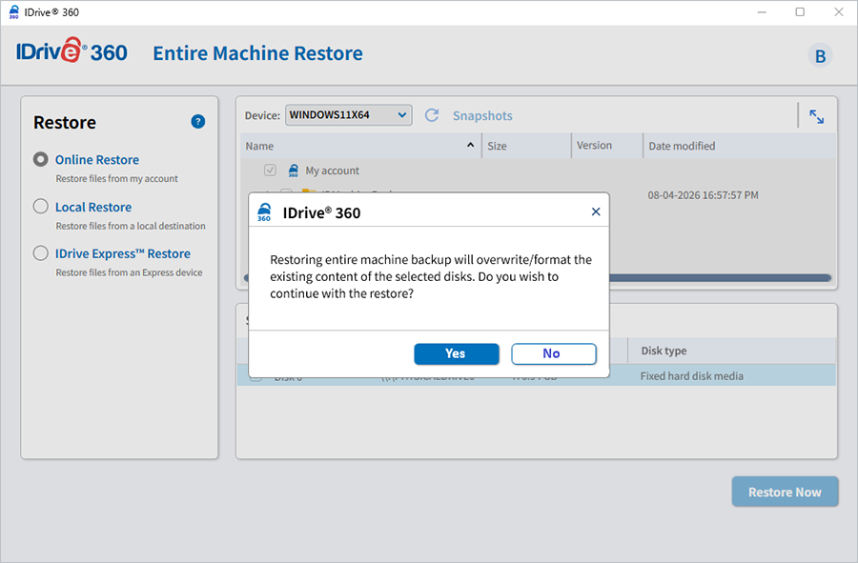Close the IDrive 360 dialog
This screenshot has height=563, width=858.
click(596, 211)
